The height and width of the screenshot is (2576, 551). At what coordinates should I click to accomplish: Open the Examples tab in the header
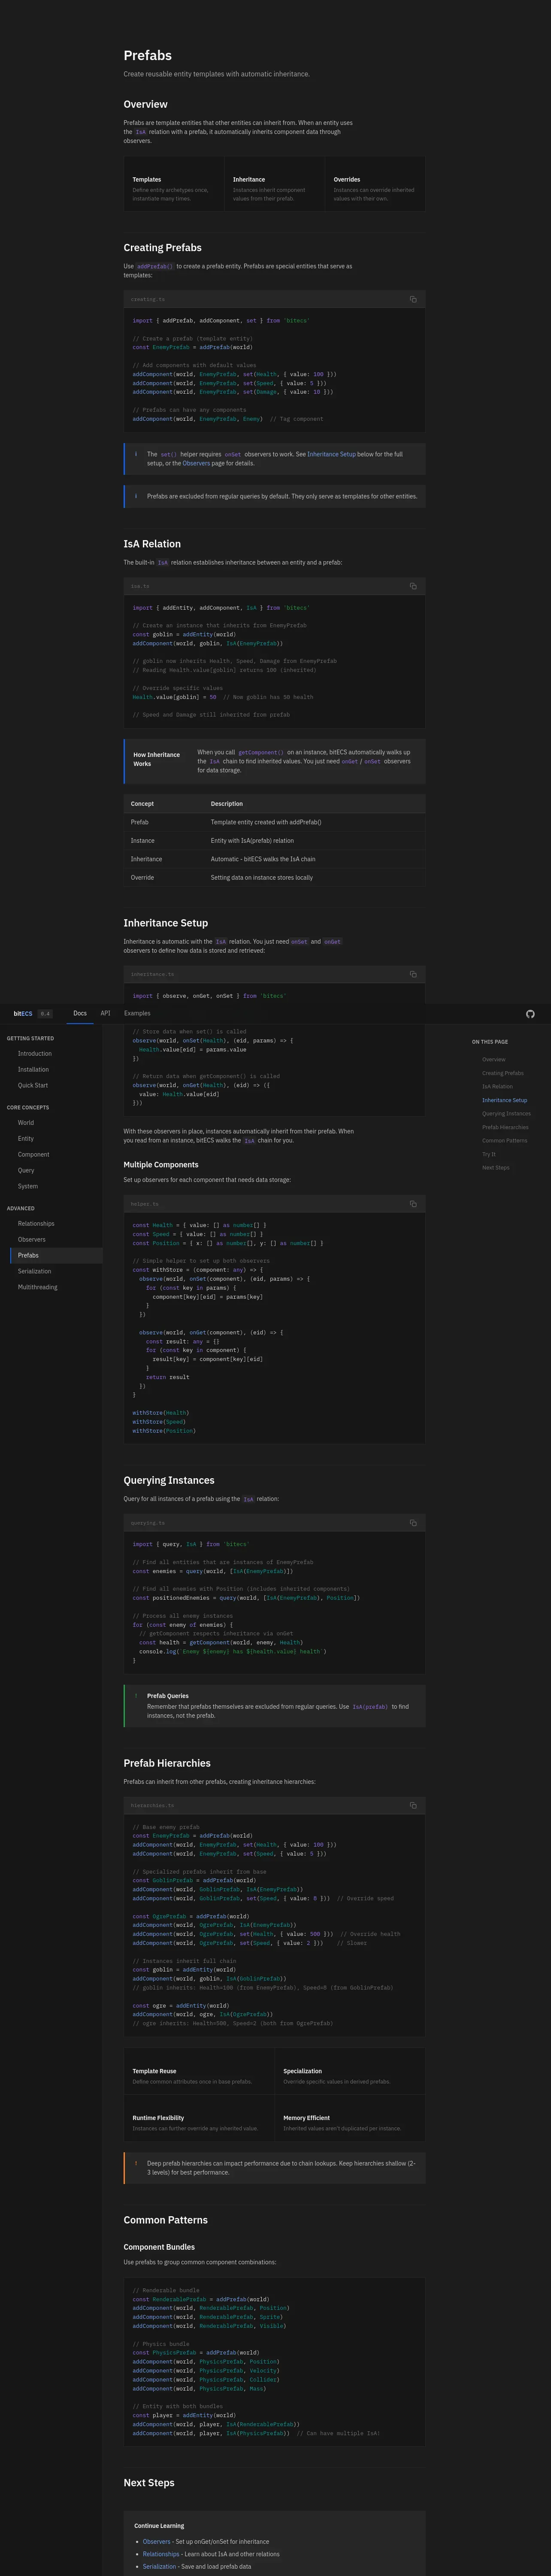click(137, 1013)
